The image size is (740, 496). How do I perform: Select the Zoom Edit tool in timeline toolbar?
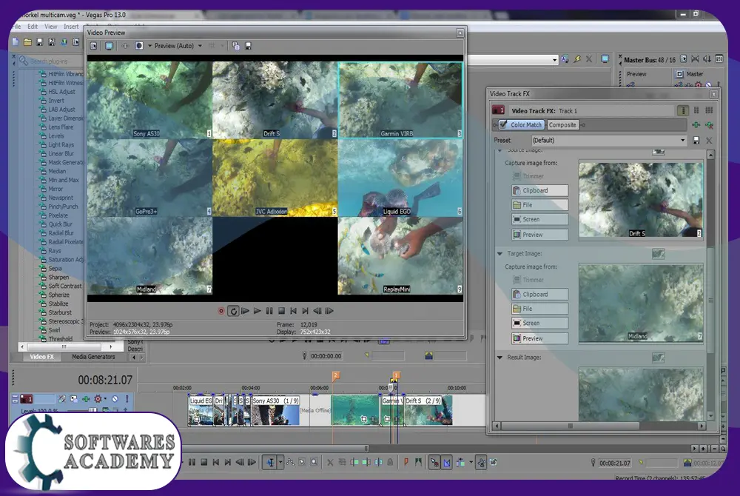(x=314, y=463)
